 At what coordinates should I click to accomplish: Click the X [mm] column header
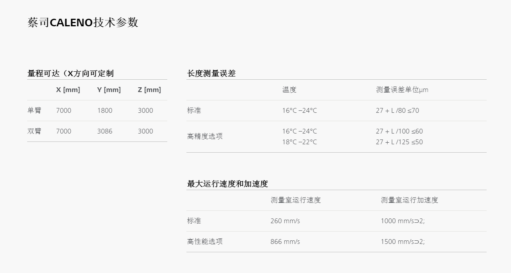point(68,90)
